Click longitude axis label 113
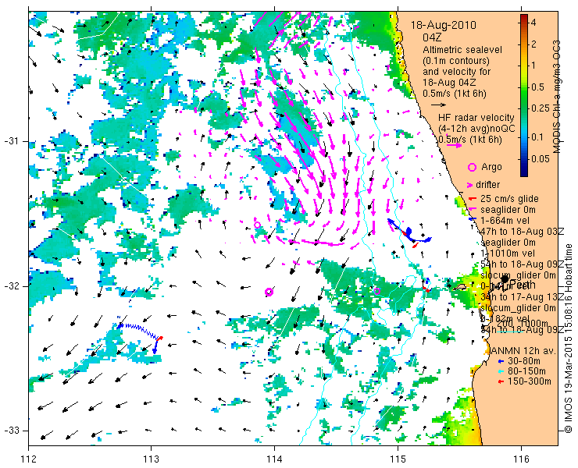Screen dimensions: 578x468 click(x=151, y=459)
